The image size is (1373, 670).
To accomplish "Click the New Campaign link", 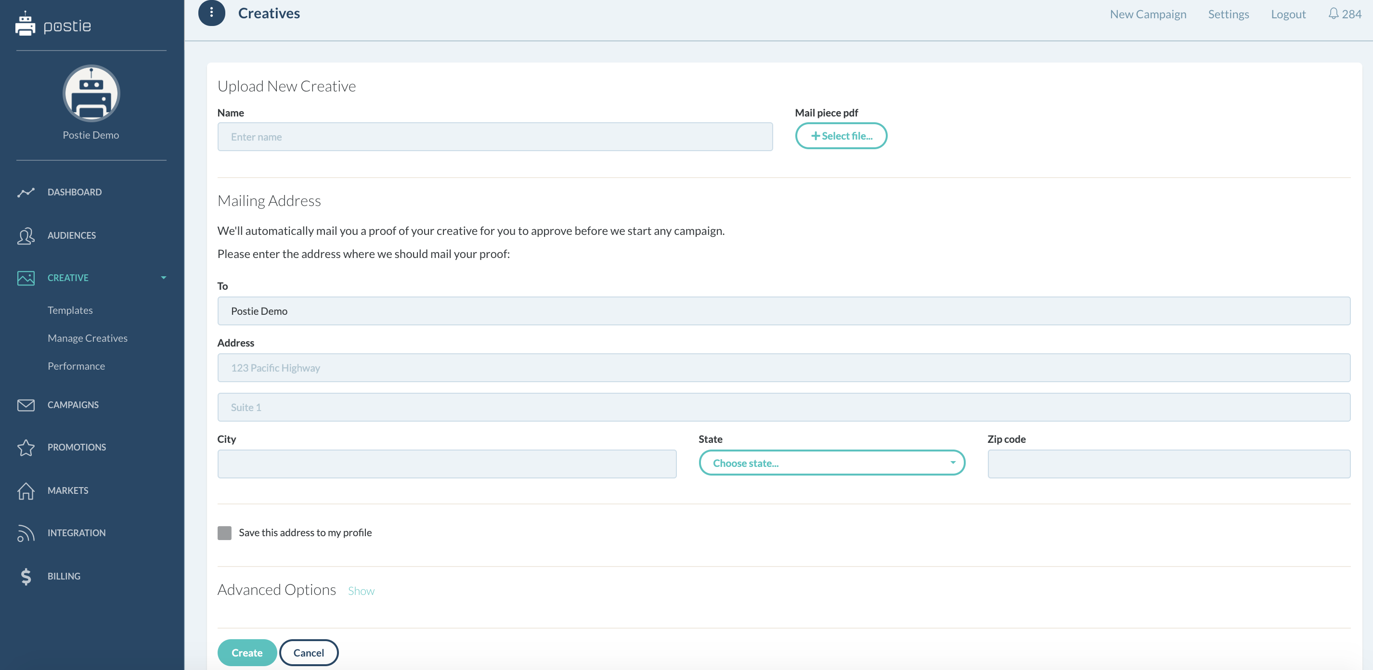I will click(x=1148, y=14).
